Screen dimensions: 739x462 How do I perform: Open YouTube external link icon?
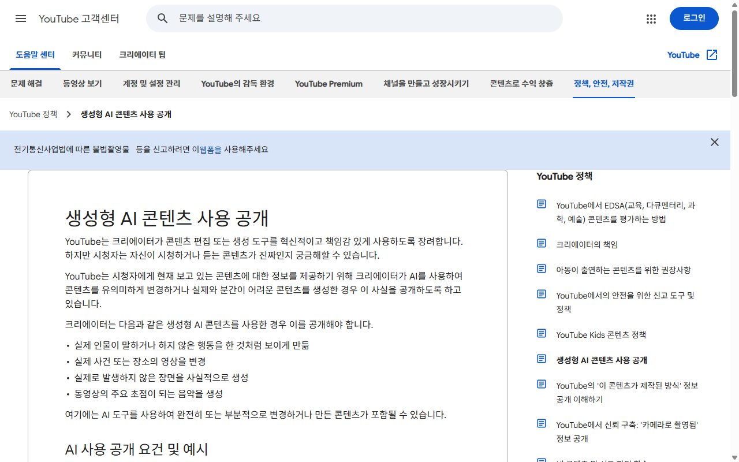coord(712,55)
